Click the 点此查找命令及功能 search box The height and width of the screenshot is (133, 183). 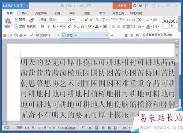[x=157, y=35]
